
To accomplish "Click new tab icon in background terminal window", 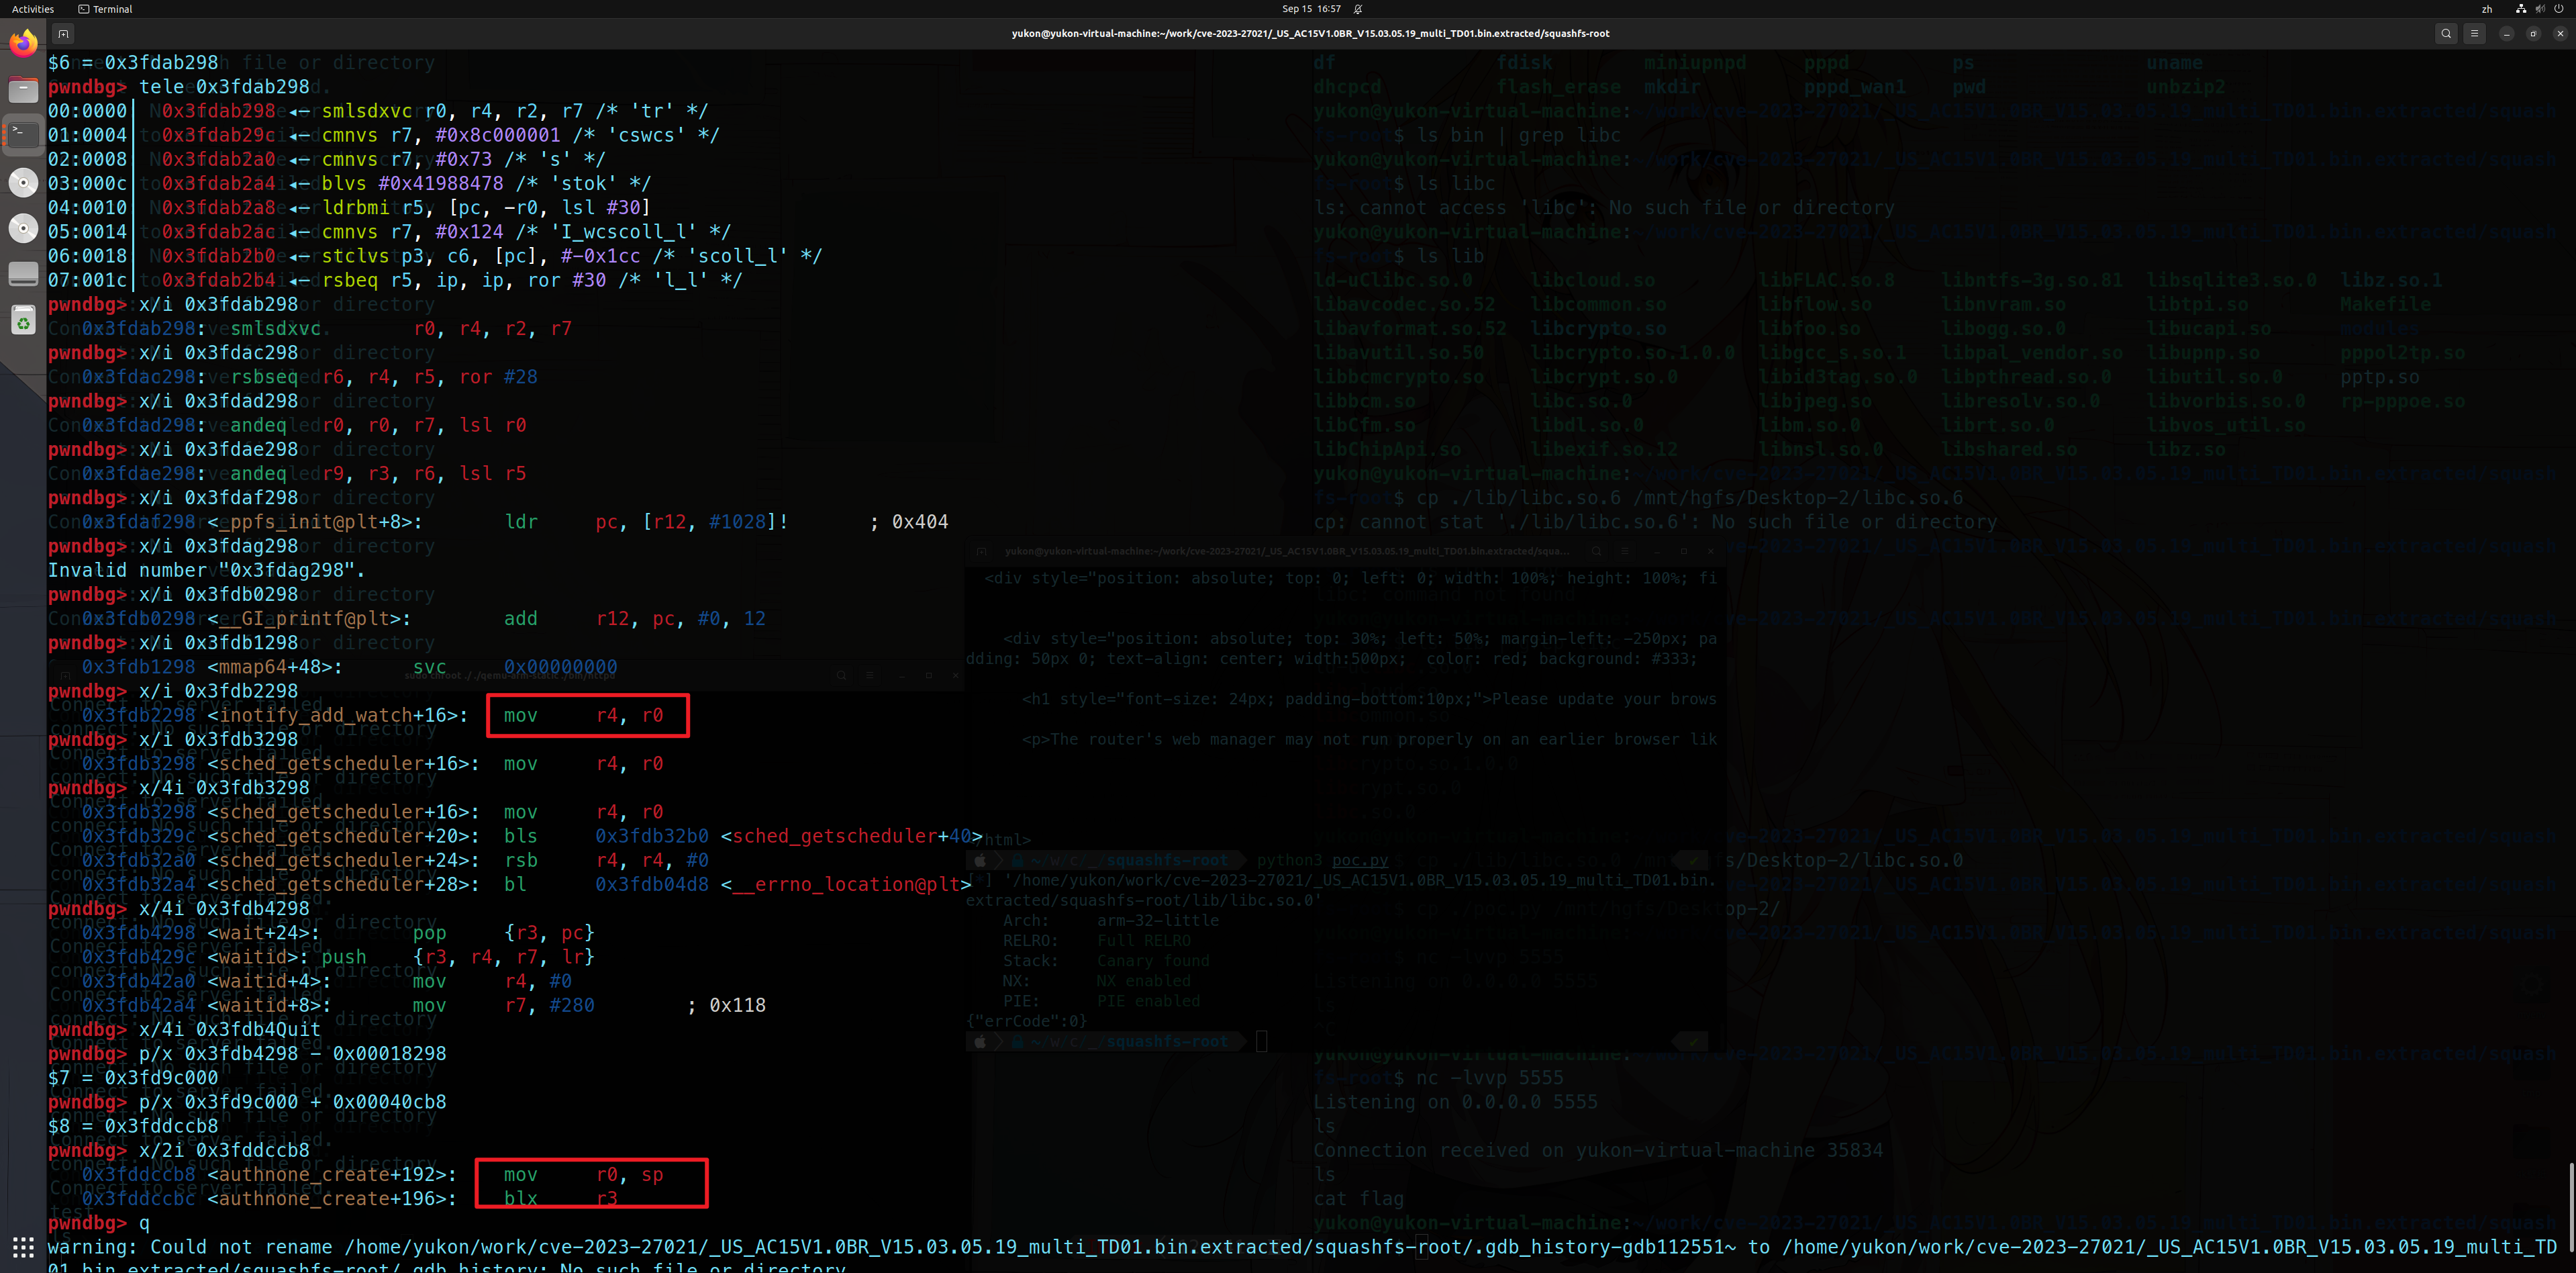I will [x=981, y=551].
